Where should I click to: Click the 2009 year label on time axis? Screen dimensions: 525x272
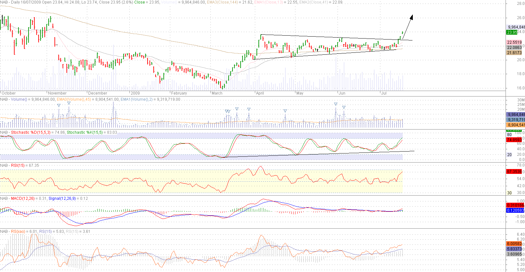pos(135,93)
